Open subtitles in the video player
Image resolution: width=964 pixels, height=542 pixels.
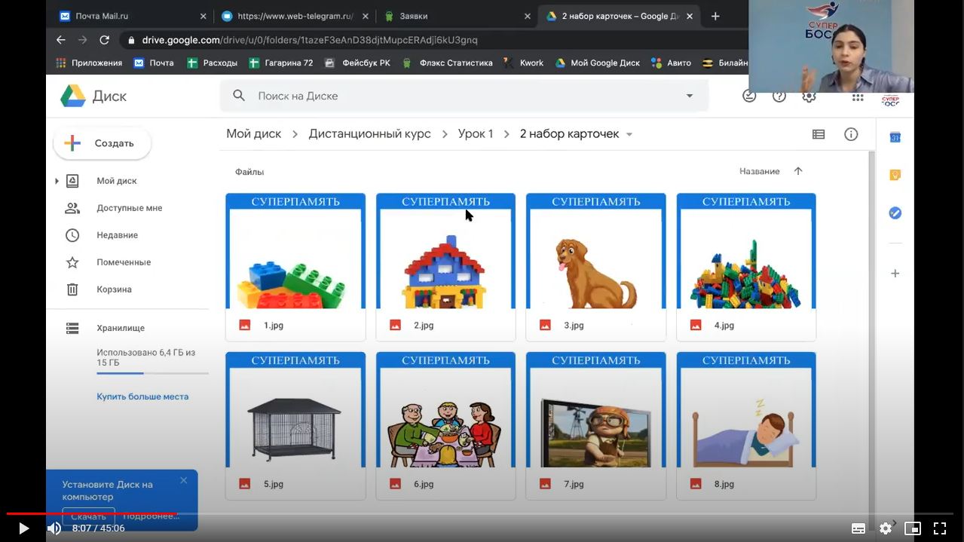coord(858,528)
